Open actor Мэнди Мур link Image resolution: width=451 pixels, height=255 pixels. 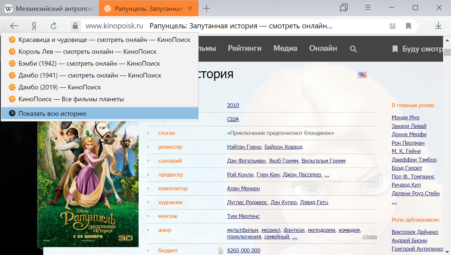tap(405, 117)
